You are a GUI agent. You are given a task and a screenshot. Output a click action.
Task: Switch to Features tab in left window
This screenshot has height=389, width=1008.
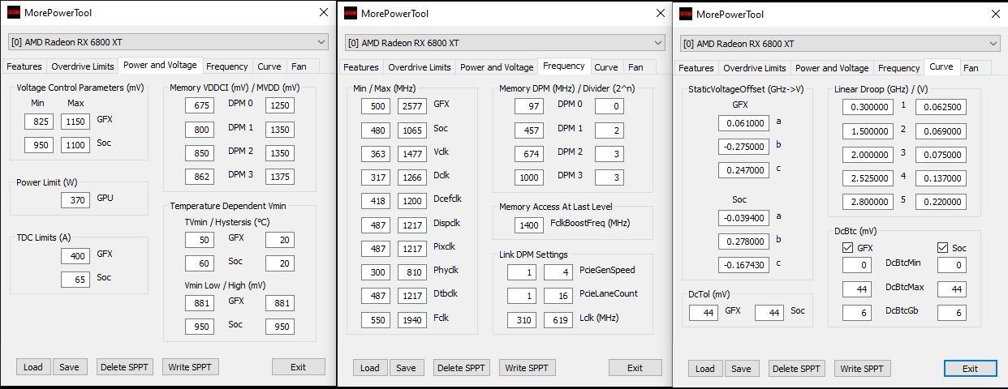(24, 66)
